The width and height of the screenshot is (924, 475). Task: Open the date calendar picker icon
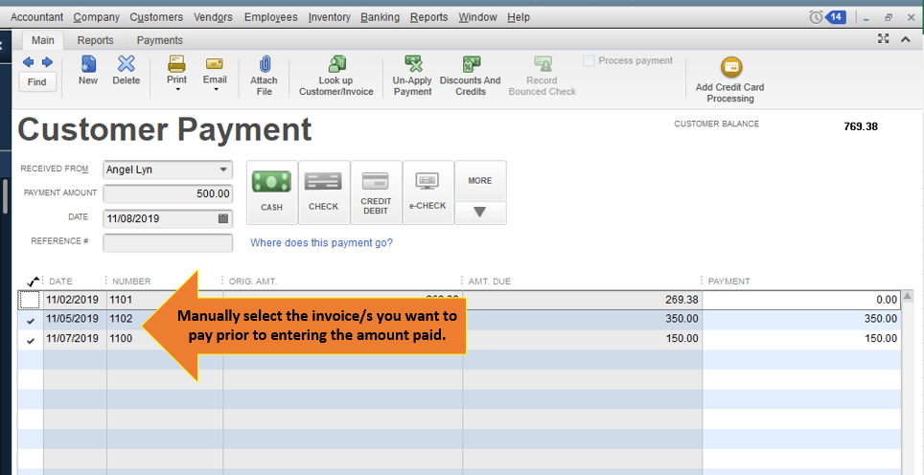point(223,218)
